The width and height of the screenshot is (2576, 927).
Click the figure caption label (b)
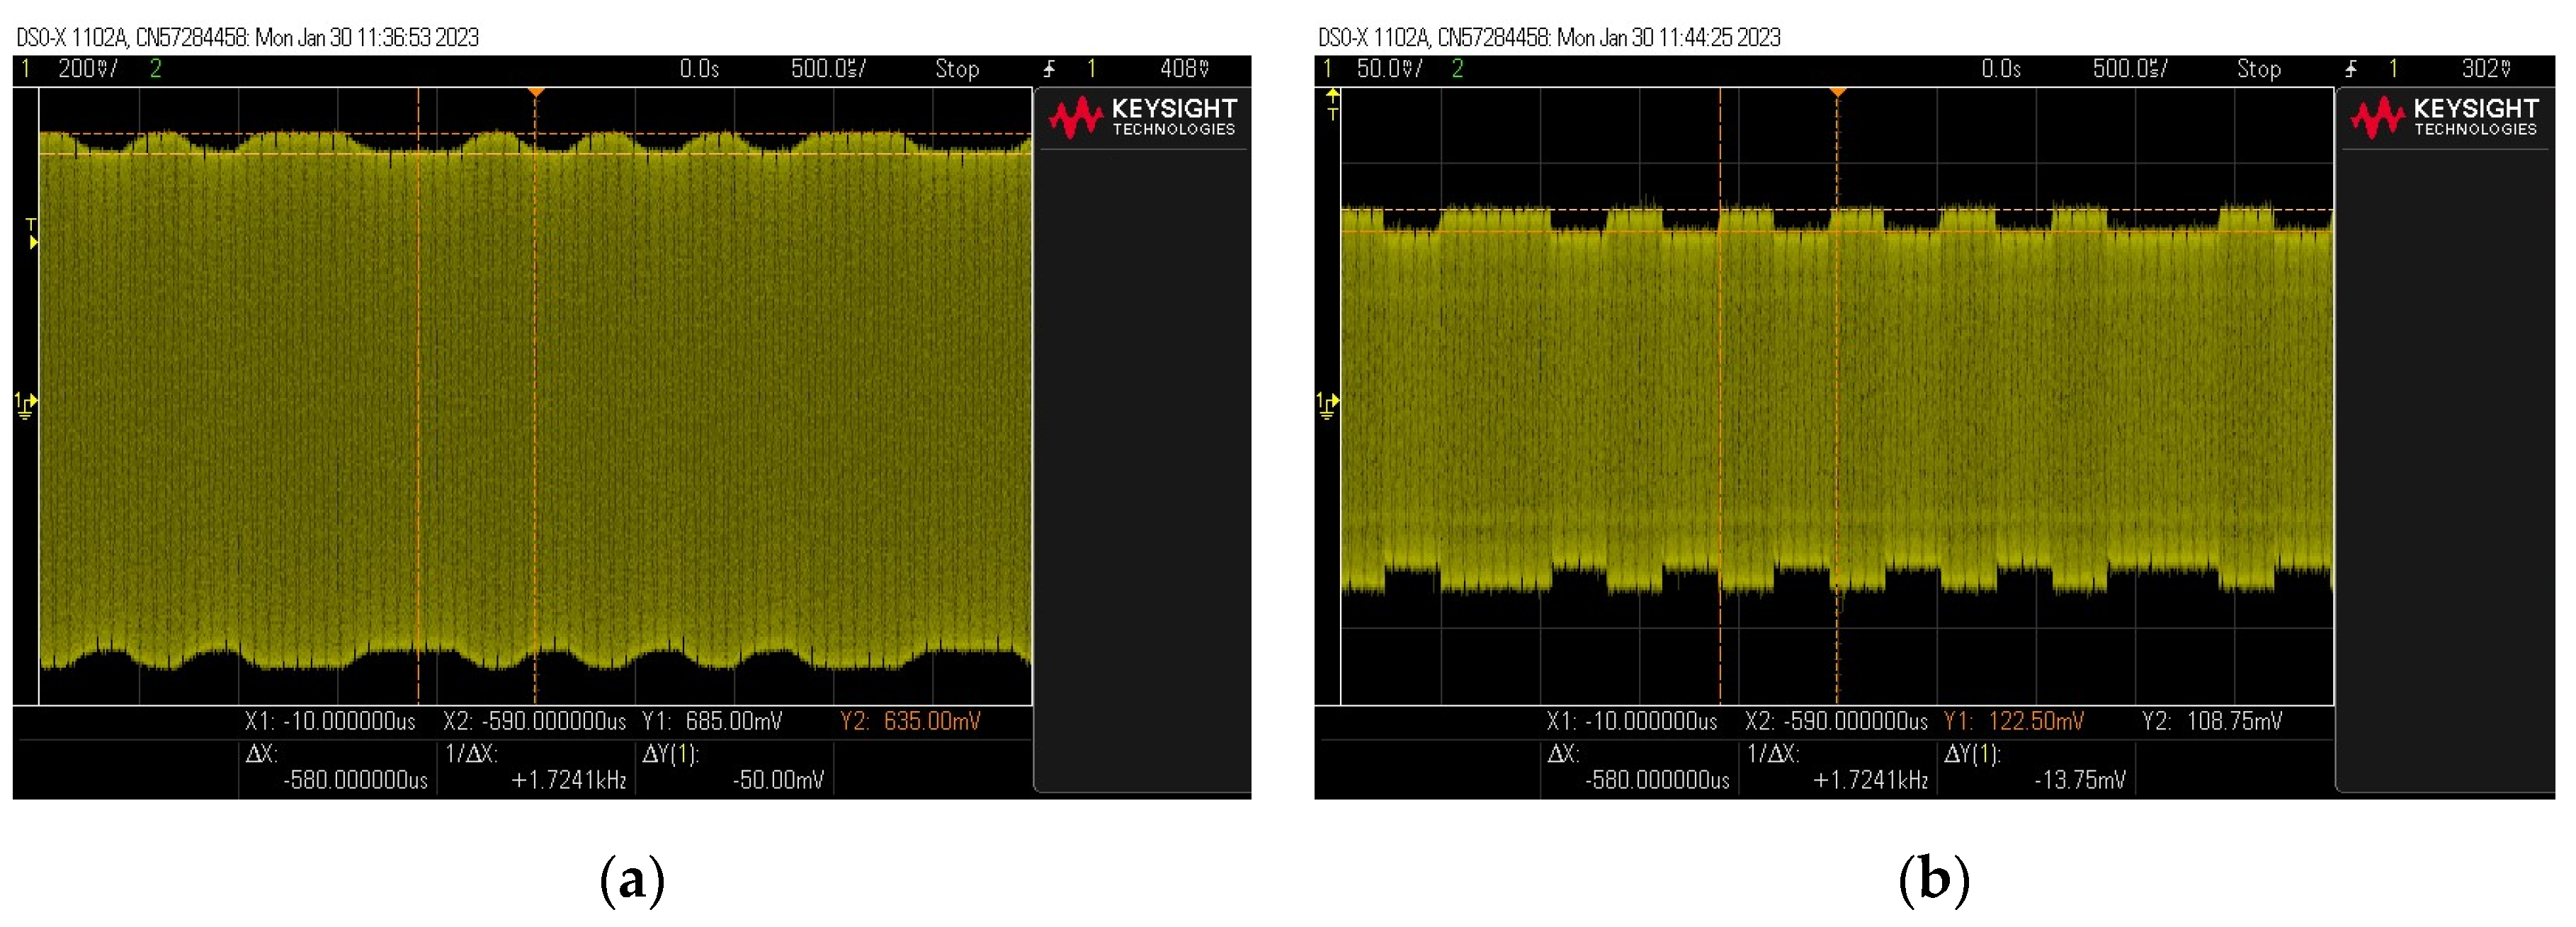pyautogui.click(x=1934, y=880)
